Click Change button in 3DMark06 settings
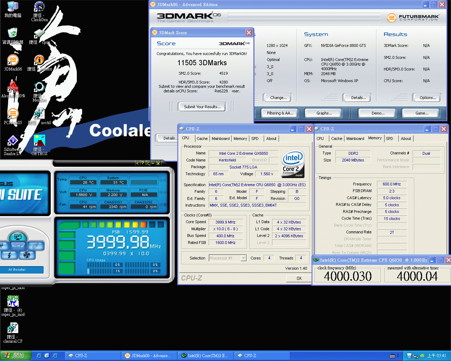Viewport: 451px width, 361px height. click(278, 98)
